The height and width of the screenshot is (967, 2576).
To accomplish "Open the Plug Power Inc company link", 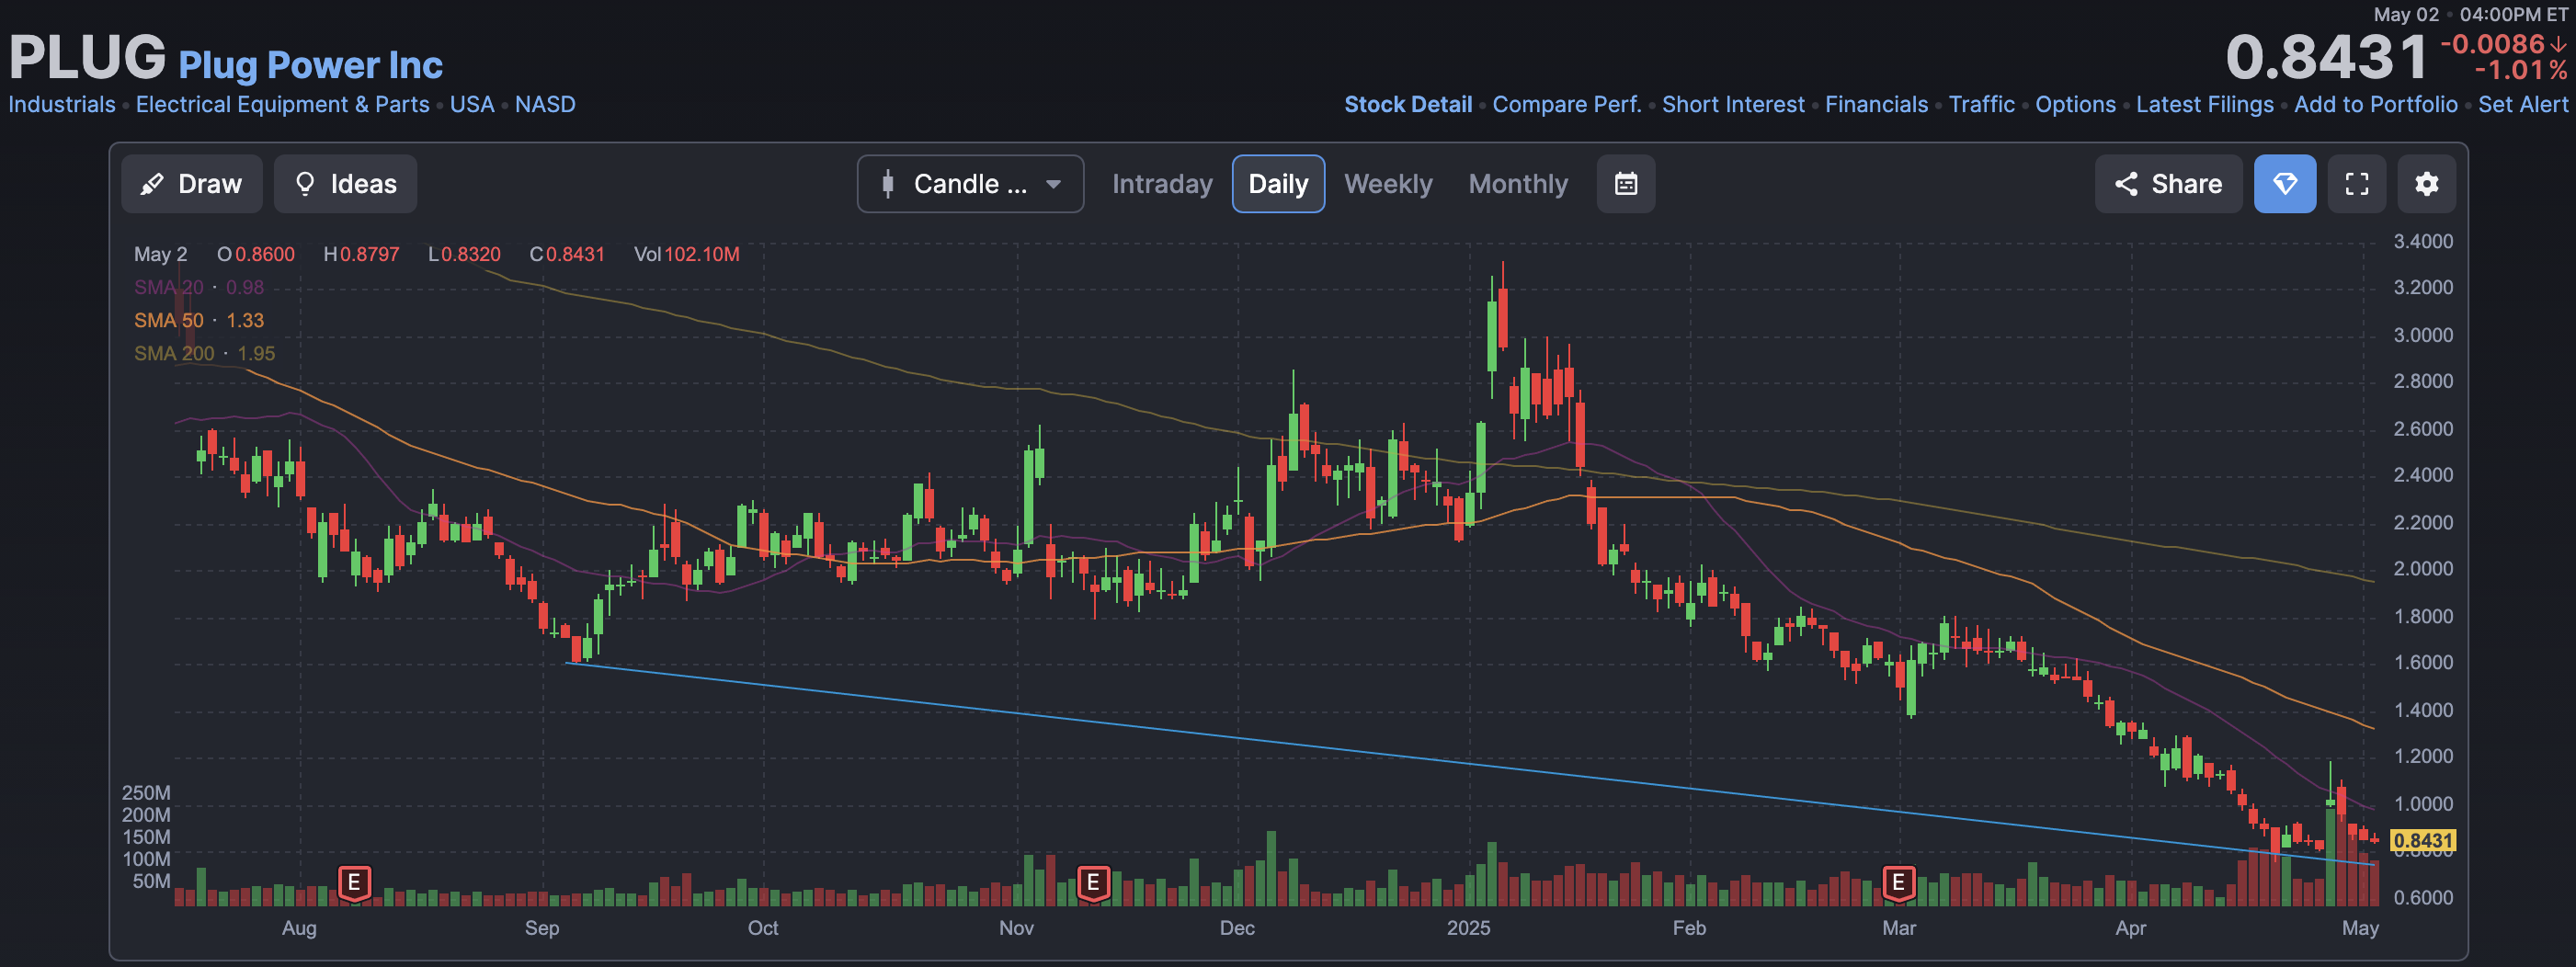I will pyautogui.click(x=310, y=65).
